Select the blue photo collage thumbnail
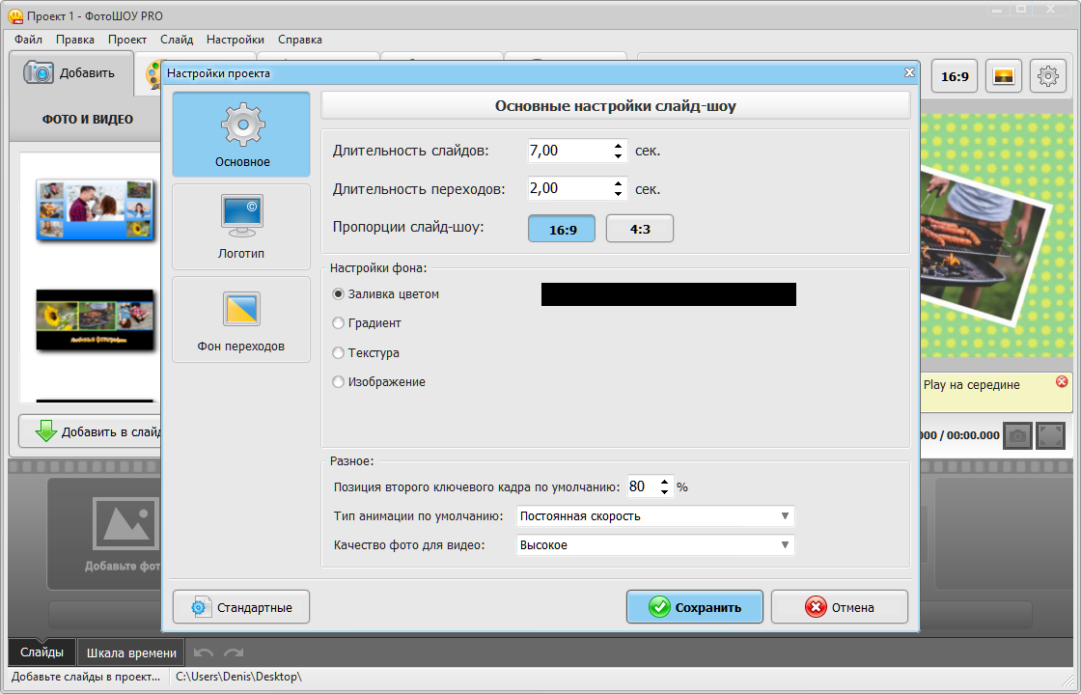Viewport: 1081px width, 694px height. tap(96, 210)
